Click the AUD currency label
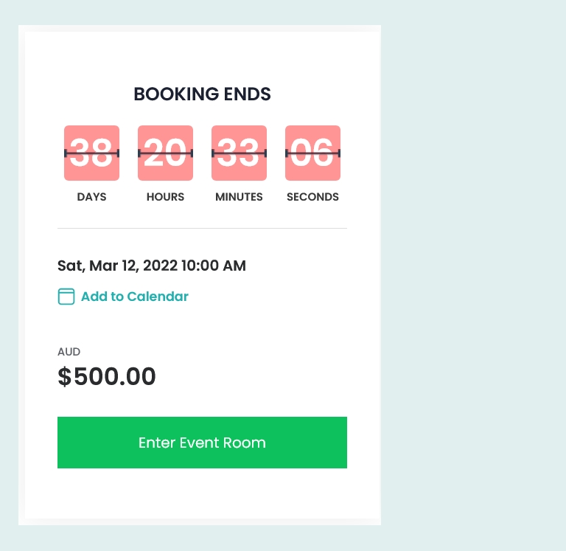 [x=69, y=352]
